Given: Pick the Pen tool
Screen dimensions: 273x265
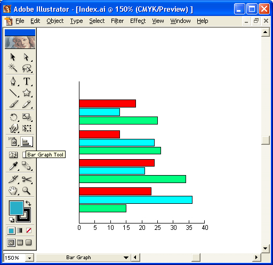Looking at the screenshot, I should click(x=13, y=81).
